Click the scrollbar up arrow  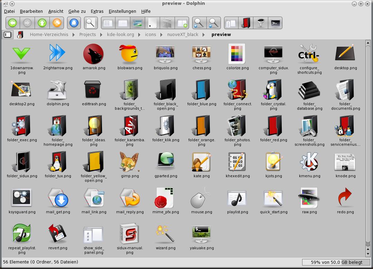368,43
